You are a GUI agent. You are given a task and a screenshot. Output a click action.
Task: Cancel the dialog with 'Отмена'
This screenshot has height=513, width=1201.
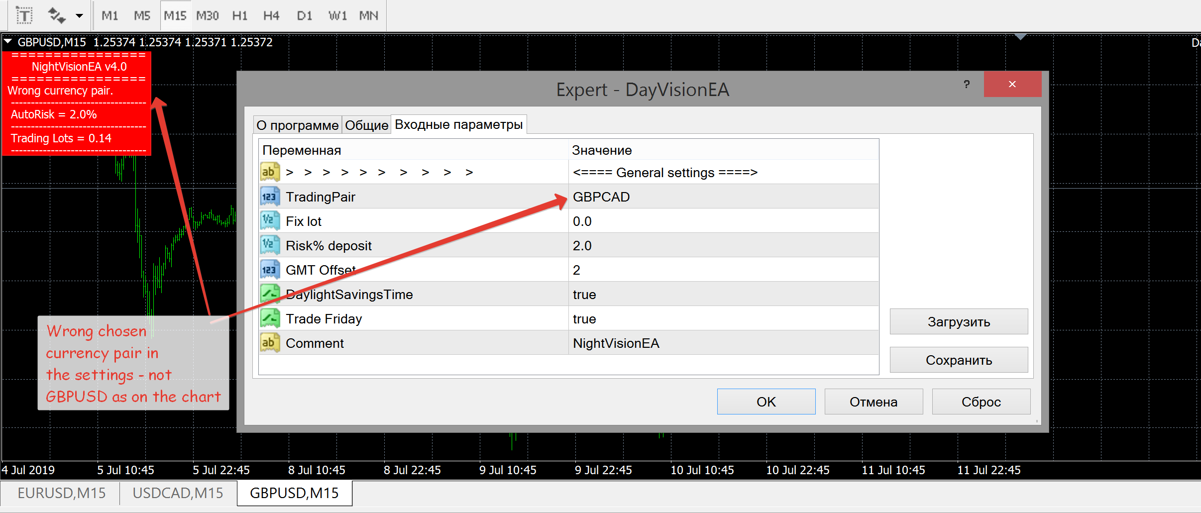(x=873, y=402)
